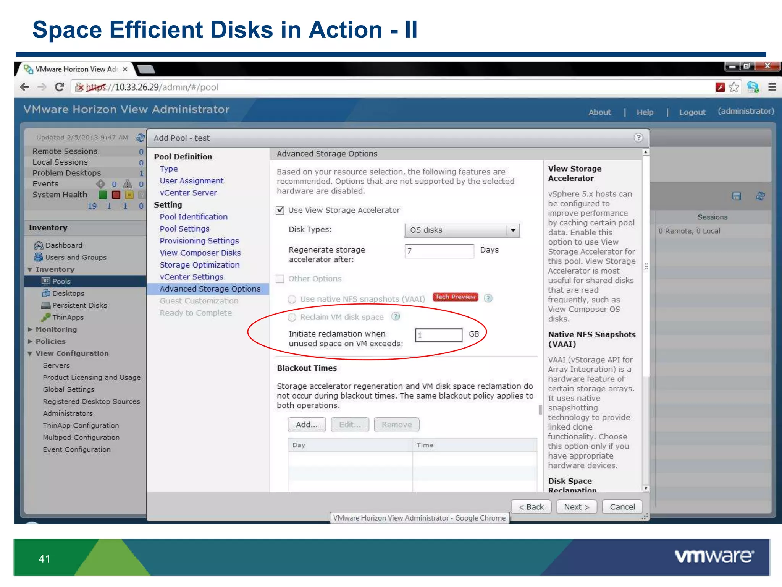
Task: Go to the vCenter Server wizard step
Action: coord(188,193)
